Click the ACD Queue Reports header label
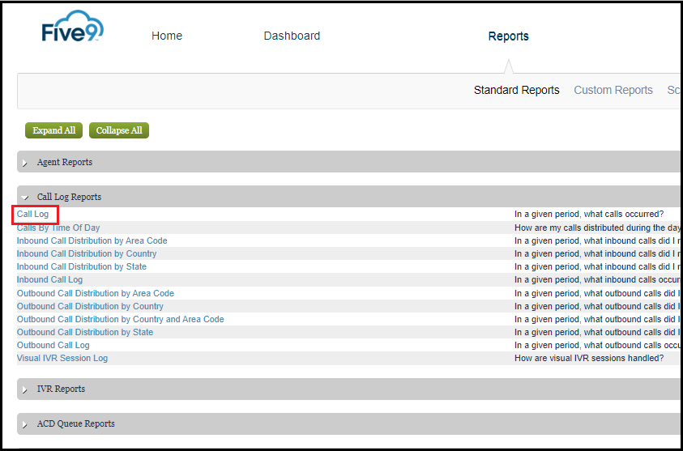The image size is (683, 451). click(x=76, y=423)
